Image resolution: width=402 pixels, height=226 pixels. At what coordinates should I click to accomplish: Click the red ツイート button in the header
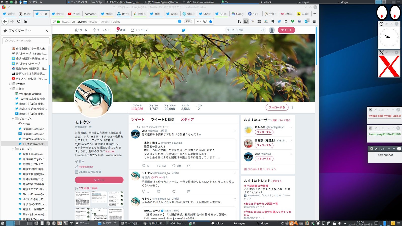[x=286, y=30]
